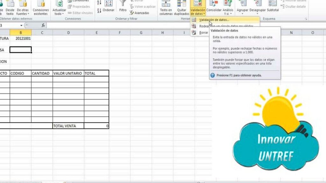Open the Esquema group dialog launcher
This screenshot has height=183, width=326.
(x=306, y=19)
